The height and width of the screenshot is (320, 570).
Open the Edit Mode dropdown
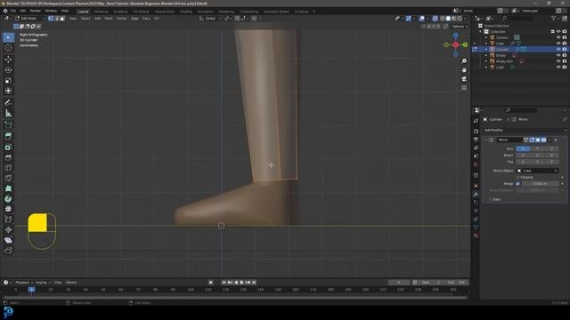tap(30, 18)
